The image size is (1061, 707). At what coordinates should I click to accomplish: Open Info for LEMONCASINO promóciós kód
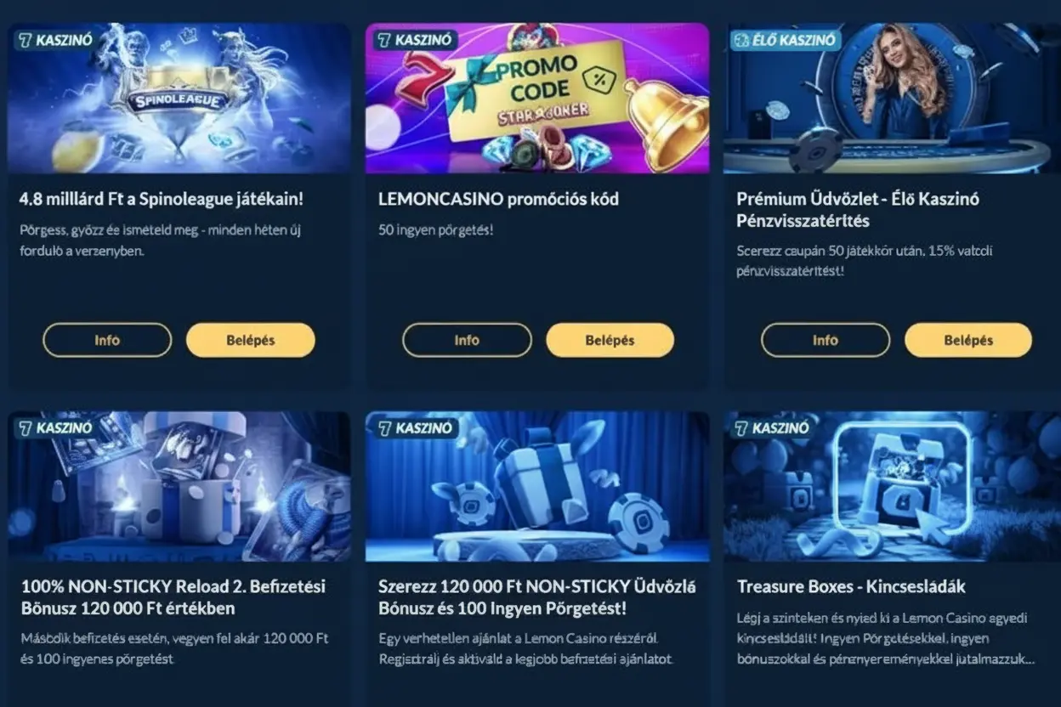tap(467, 340)
